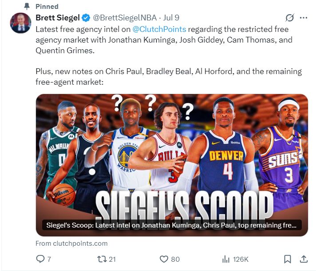Image resolution: width=316 pixels, height=271 pixels.
Task: Click the Siegel's Scoop headline caption overlay
Action: click(172, 225)
